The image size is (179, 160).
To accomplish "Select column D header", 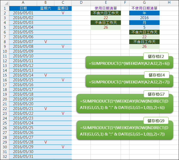I will click(x=81, y=3).
